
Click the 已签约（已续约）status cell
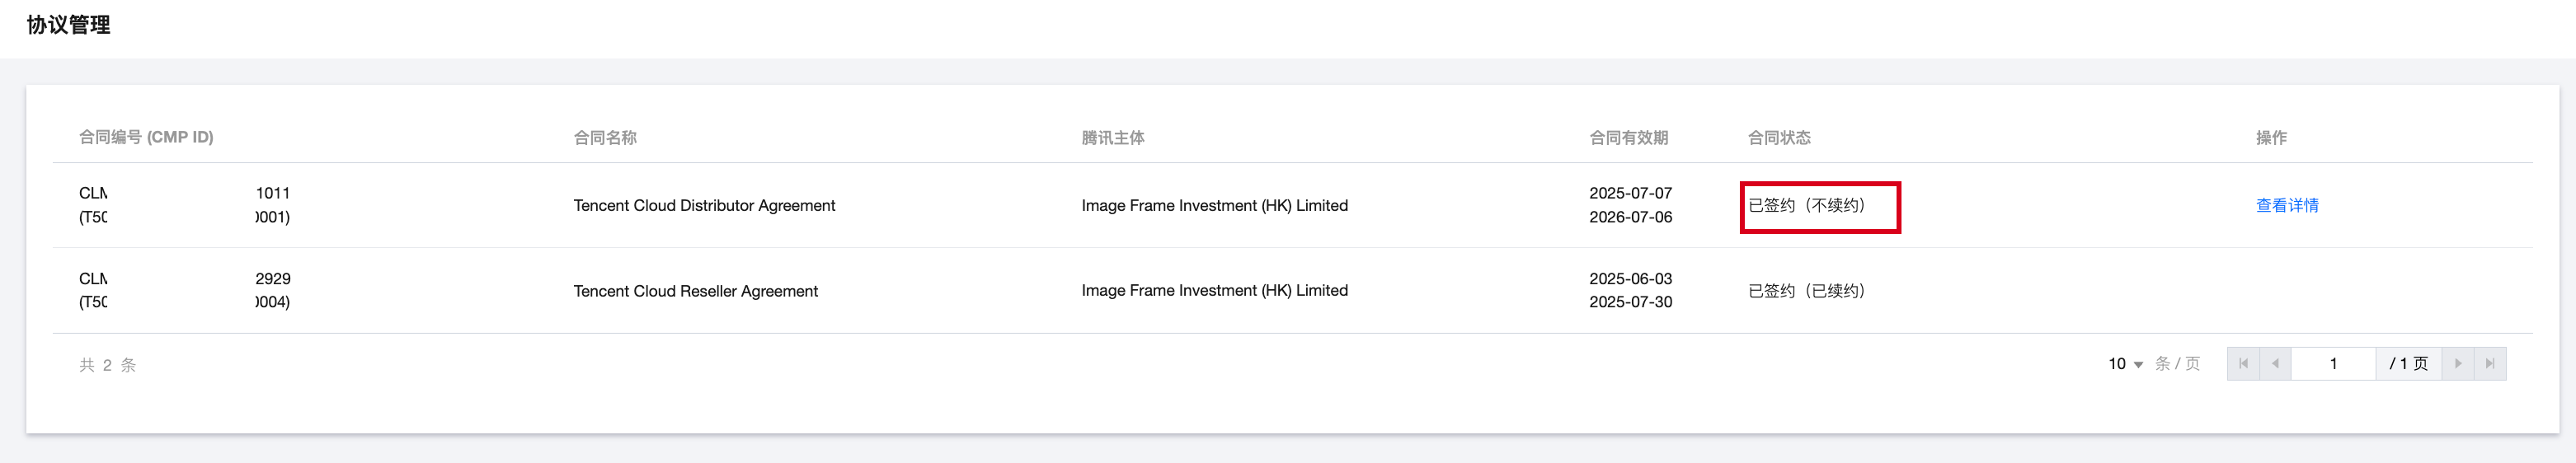coord(1806,291)
